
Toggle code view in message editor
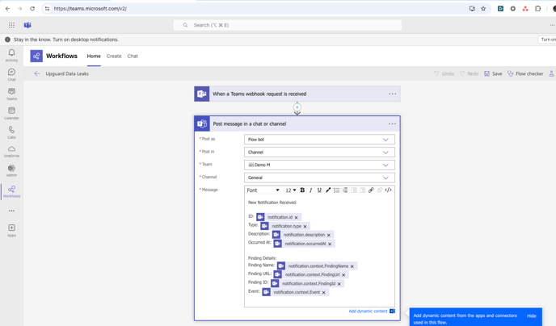pos(388,190)
